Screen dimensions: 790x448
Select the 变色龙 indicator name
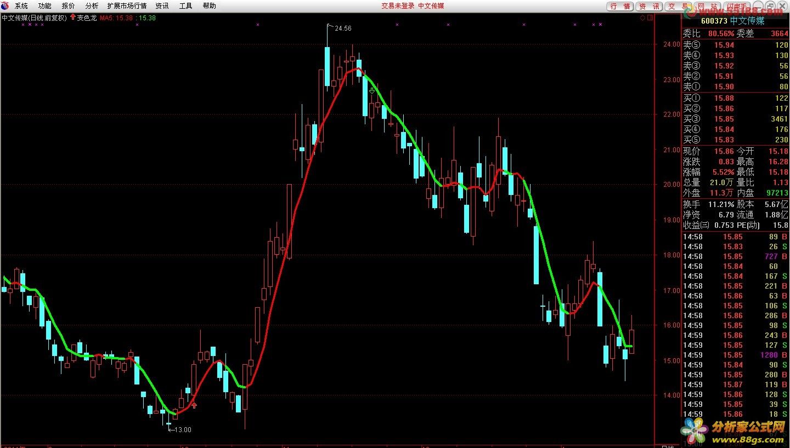(x=87, y=18)
